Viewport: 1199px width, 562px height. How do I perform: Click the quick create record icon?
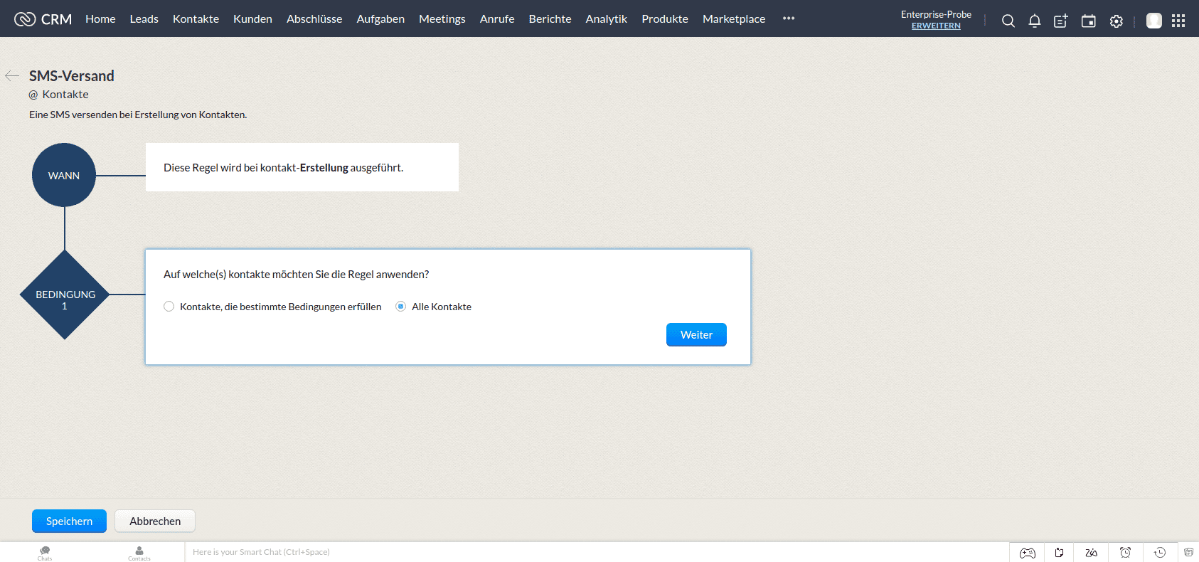click(1061, 21)
